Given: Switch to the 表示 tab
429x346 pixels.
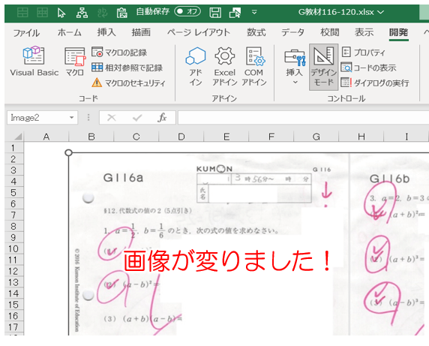Looking at the screenshot, I should 364,32.
